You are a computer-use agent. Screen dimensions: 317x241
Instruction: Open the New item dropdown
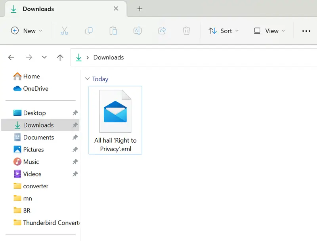pos(27,31)
